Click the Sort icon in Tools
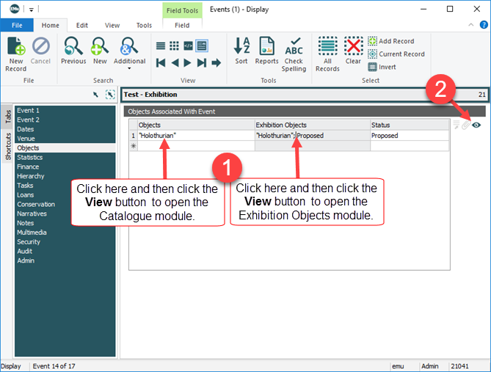Screen dimensions: 491x372 pos(241,51)
